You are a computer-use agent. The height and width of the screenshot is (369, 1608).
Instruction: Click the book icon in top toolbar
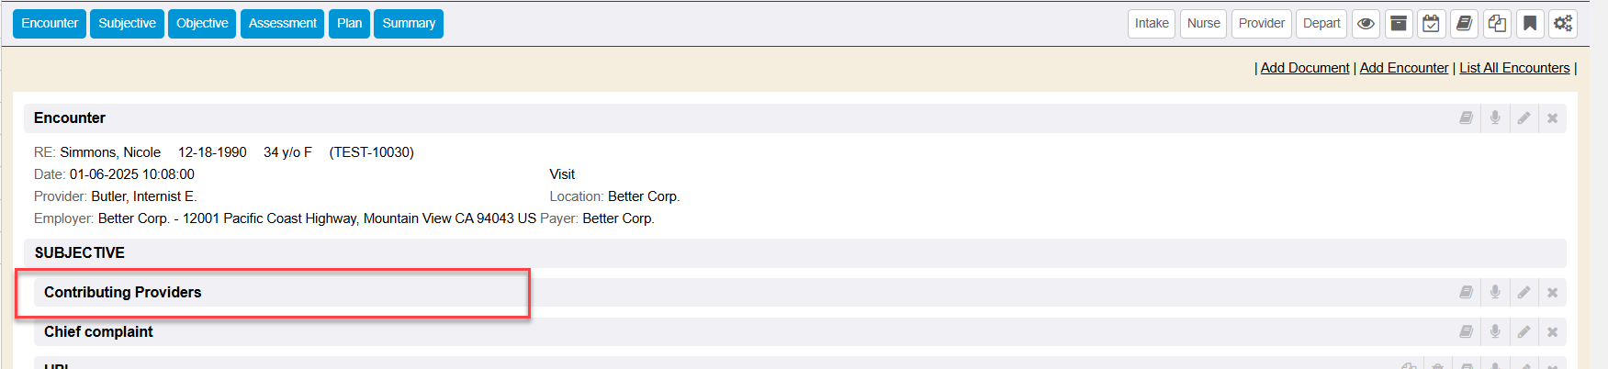tap(1465, 24)
